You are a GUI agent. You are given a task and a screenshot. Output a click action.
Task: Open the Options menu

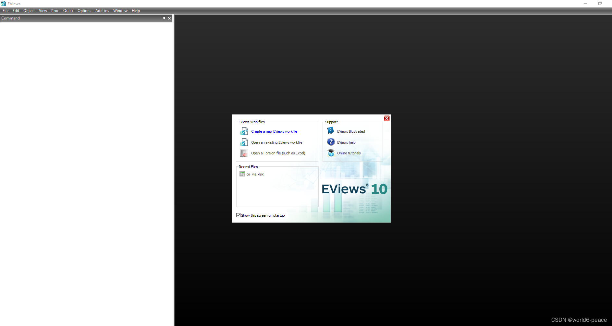84,10
